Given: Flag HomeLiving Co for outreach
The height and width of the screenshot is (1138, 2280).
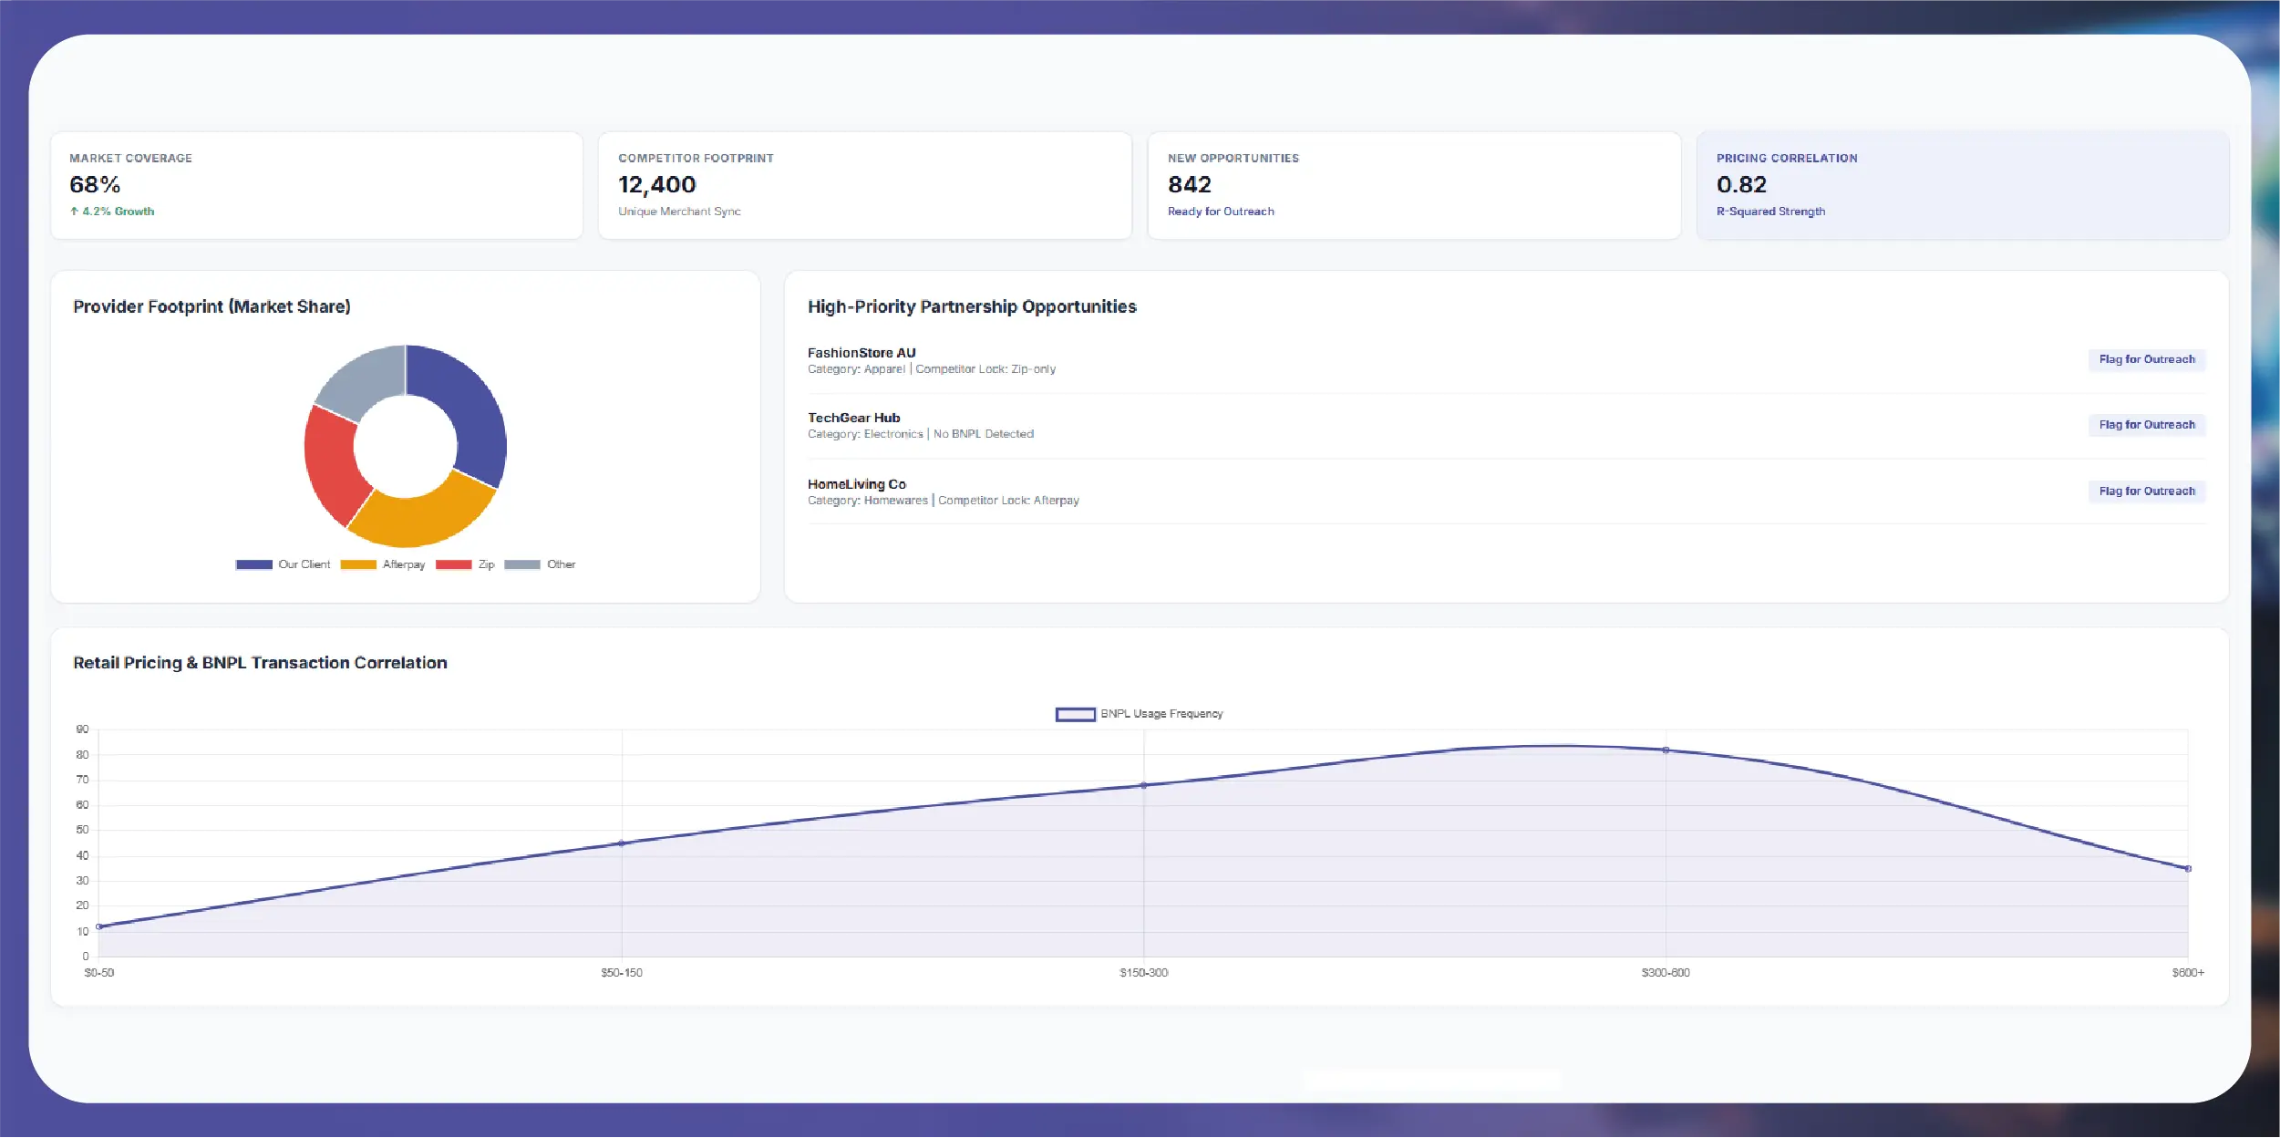Looking at the screenshot, I should pyautogui.click(x=2147, y=491).
